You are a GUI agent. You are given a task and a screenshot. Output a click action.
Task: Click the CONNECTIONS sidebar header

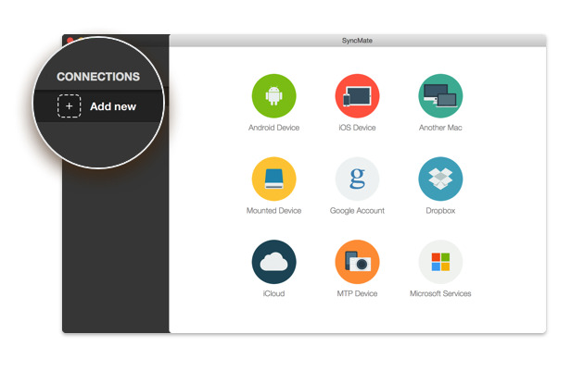[98, 77]
